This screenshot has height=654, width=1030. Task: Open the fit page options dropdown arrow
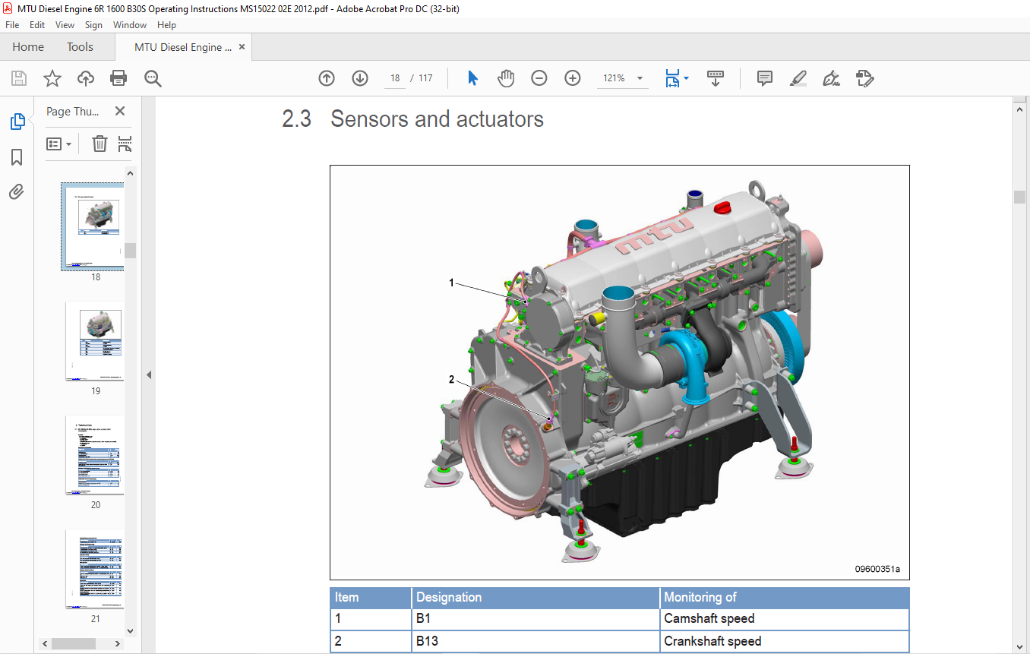click(x=686, y=78)
